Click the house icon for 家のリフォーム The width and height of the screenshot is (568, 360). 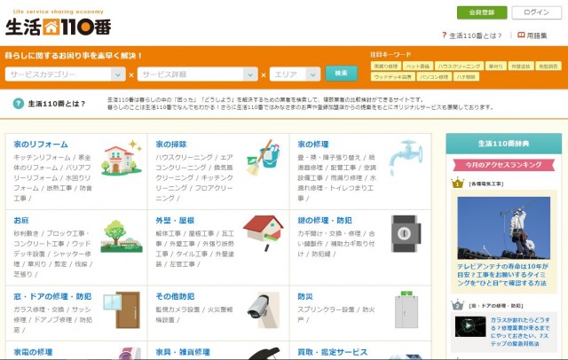click(121, 159)
